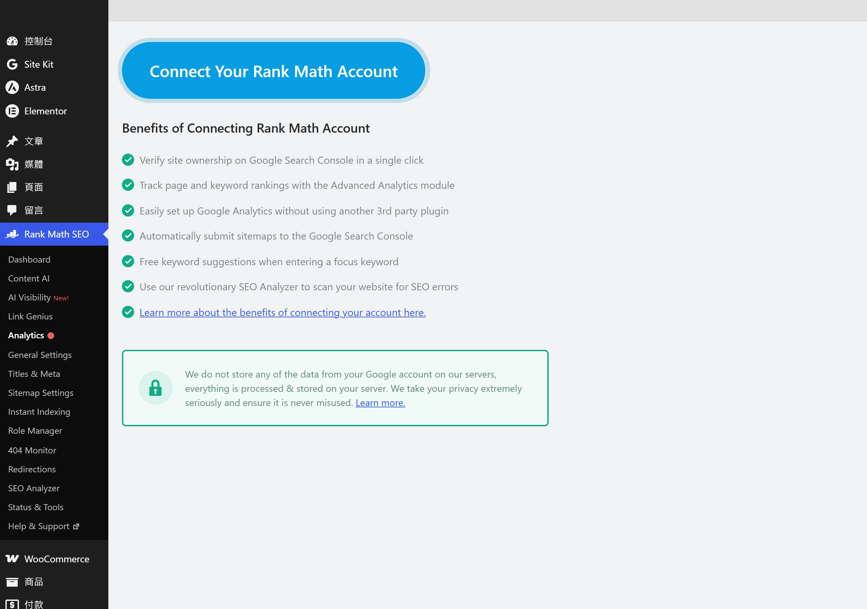Open Site Kit from the sidebar
The width and height of the screenshot is (867, 609).
point(54,65)
